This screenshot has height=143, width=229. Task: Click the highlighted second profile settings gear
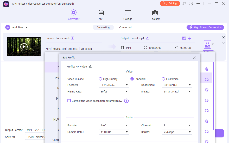click(206, 79)
